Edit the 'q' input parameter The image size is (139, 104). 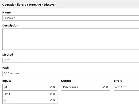51,100
